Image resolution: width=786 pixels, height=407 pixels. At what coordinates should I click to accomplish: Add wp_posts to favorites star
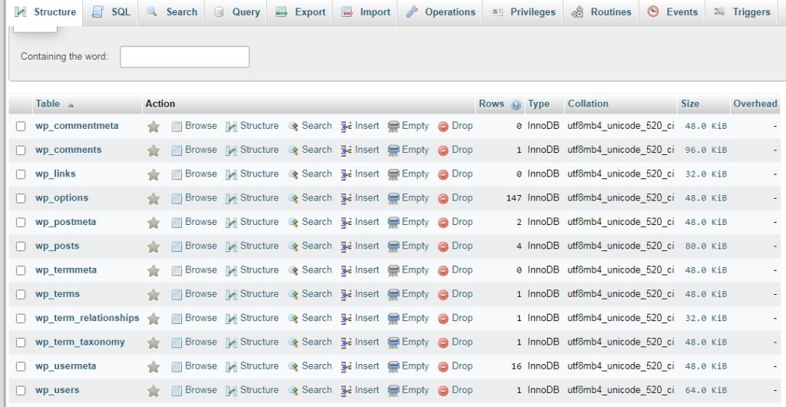point(154,247)
